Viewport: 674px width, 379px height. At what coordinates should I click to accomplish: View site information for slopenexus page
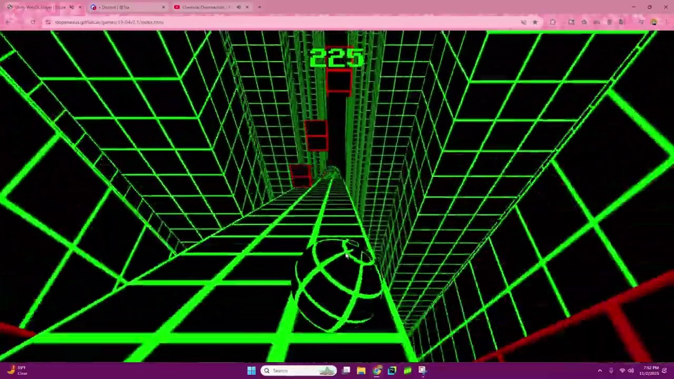click(48, 22)
